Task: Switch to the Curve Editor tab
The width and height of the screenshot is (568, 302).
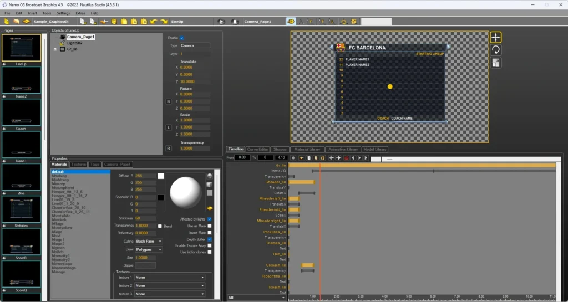Action: point(257,149)
